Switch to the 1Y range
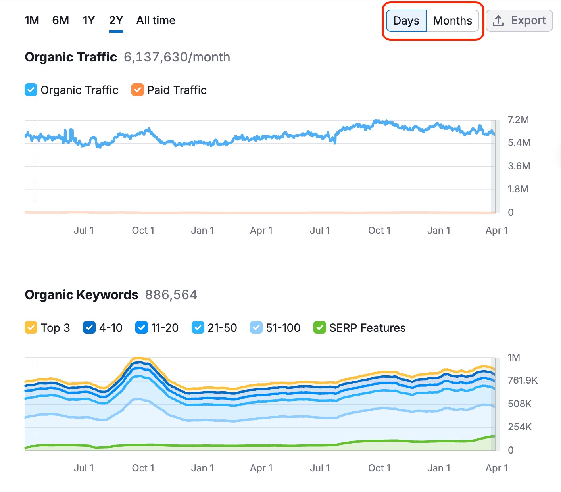Viewport: 561px width, 492px height. tap(88, 20)
